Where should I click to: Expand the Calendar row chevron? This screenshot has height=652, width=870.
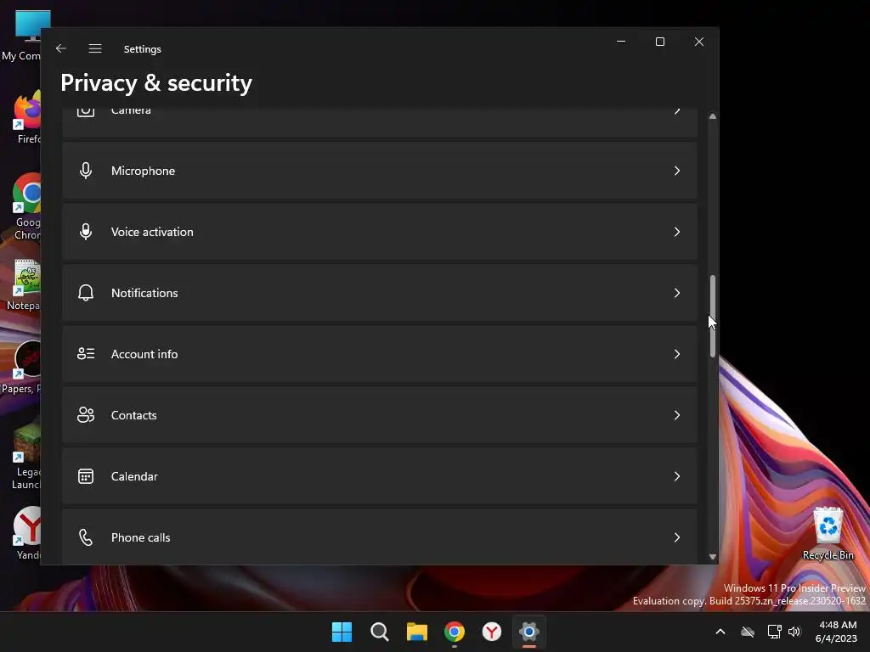[x=677, y=476]
